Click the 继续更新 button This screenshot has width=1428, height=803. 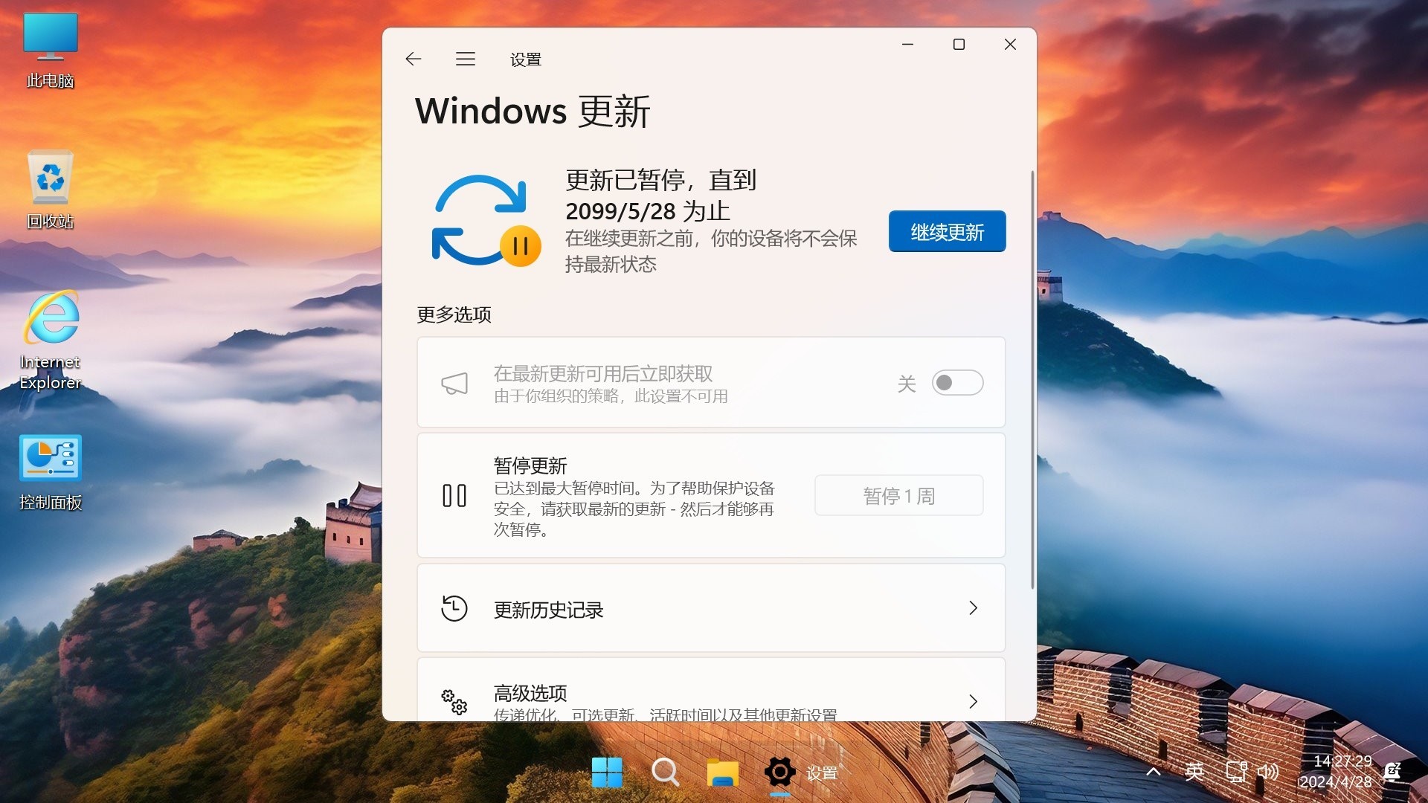(946, 231)
